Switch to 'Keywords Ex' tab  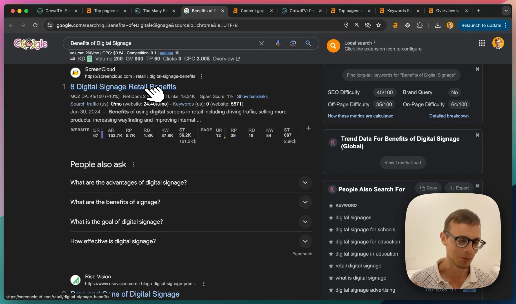(x=399, y=11)
